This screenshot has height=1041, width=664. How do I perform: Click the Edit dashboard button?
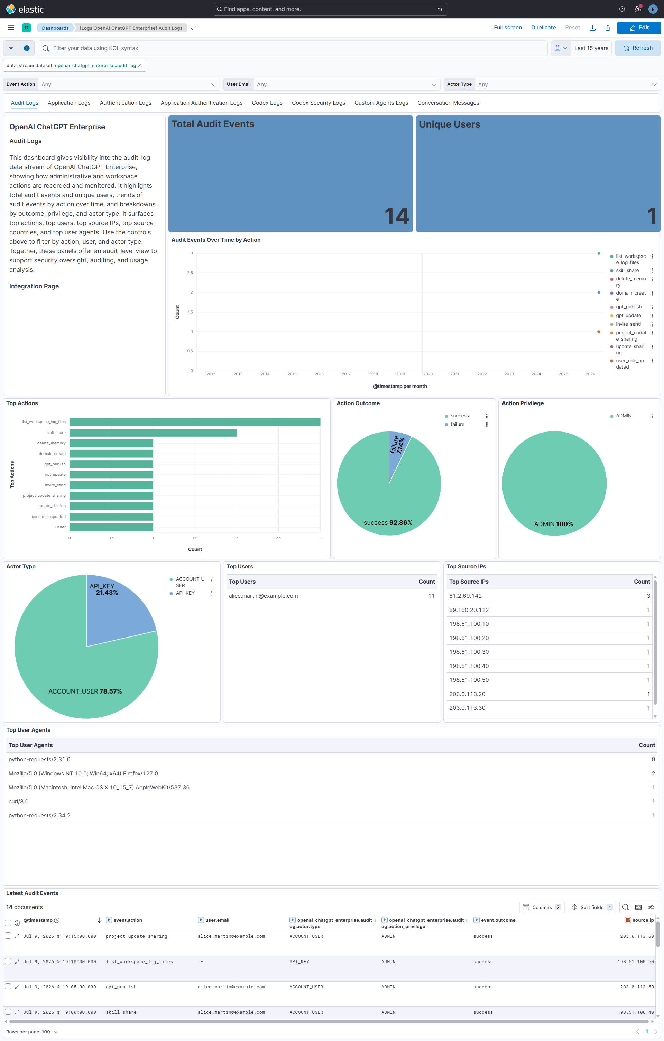pyautogui.click(x=638, y=28)
